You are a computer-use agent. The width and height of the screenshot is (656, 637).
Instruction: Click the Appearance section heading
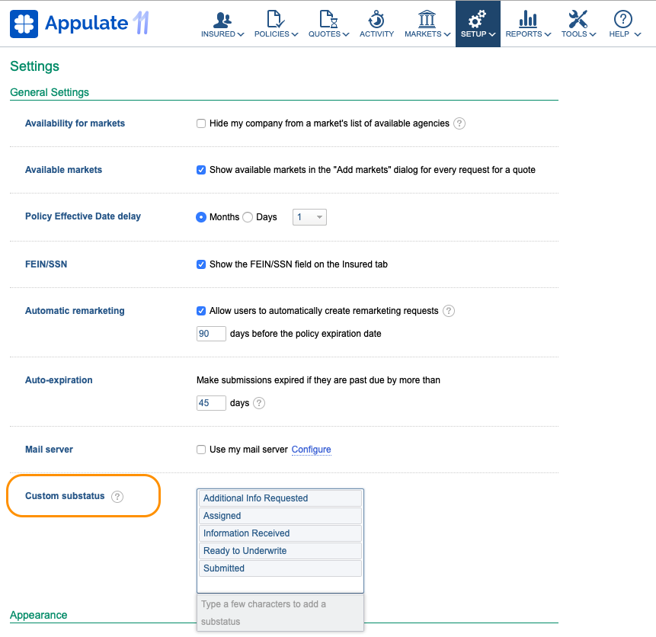[39, 615]
